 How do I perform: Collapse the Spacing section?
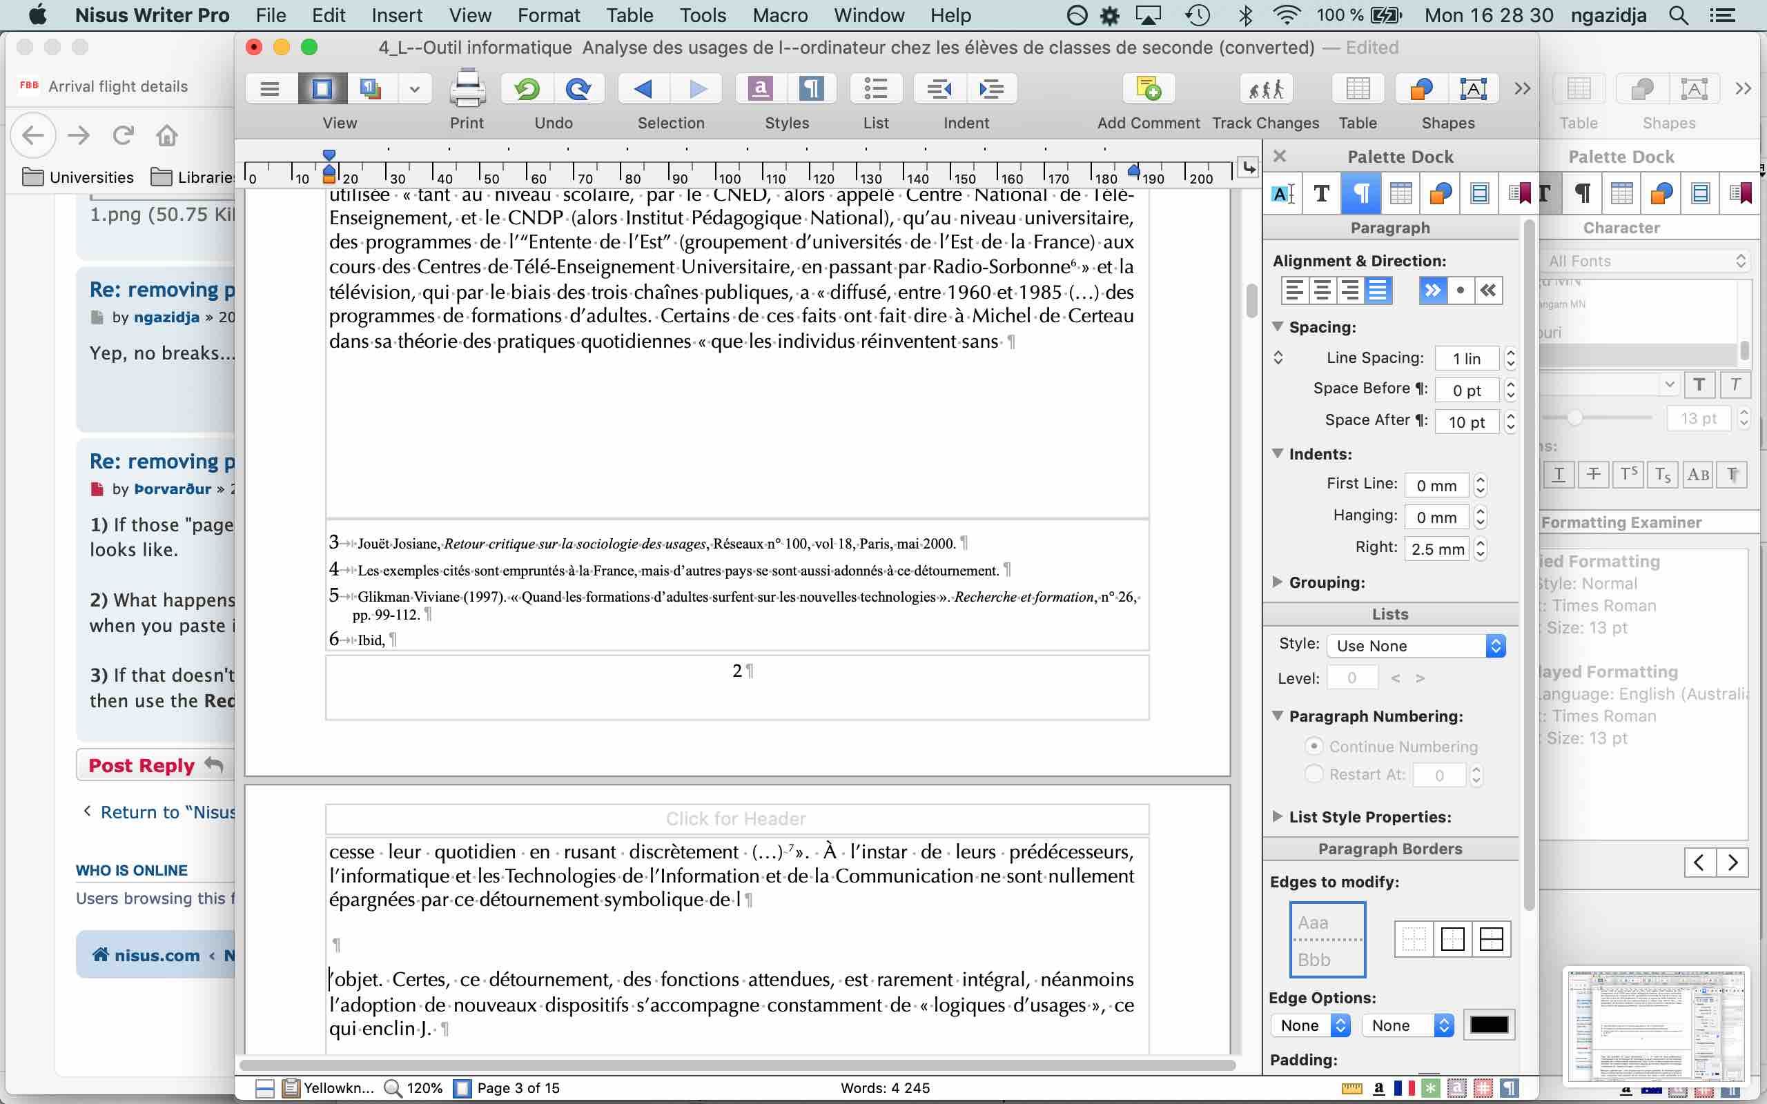(1278, 326)
